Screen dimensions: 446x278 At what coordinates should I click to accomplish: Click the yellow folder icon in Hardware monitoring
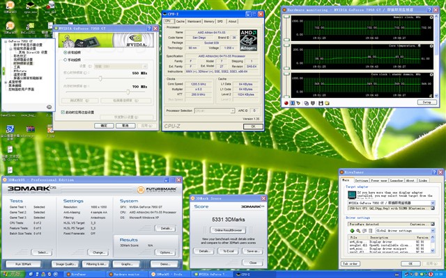pos(327,103)
